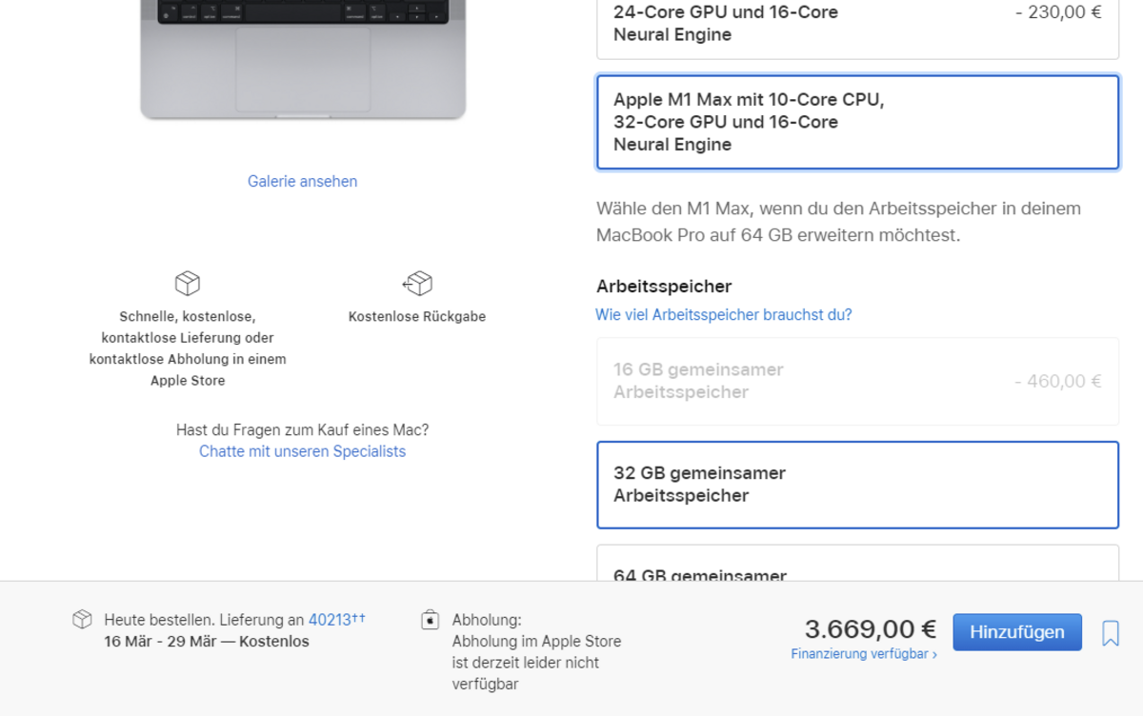
Task: Click the 3.669,00 € total price
Action: click(871, 629)
